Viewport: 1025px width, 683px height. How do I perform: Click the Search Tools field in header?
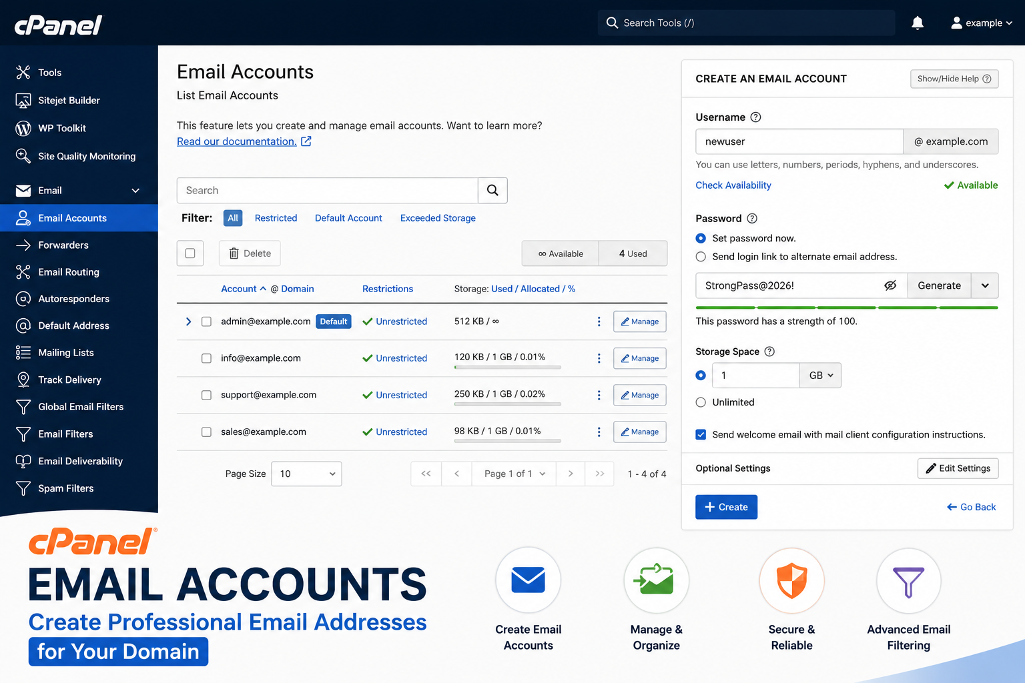click(x=747, y=23)
